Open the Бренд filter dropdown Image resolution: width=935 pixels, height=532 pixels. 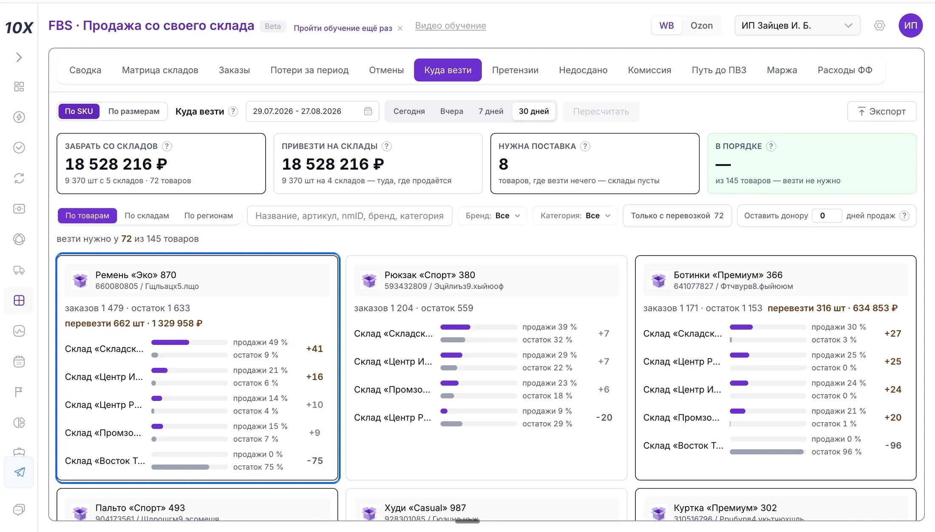(493, 216)
